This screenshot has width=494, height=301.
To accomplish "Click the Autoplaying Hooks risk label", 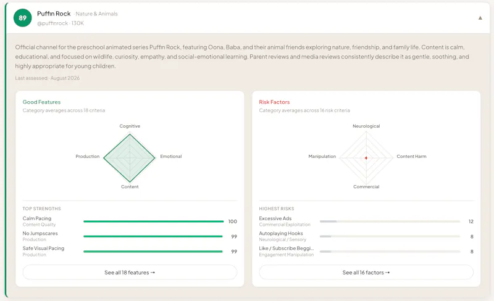I will click(281, 233).
